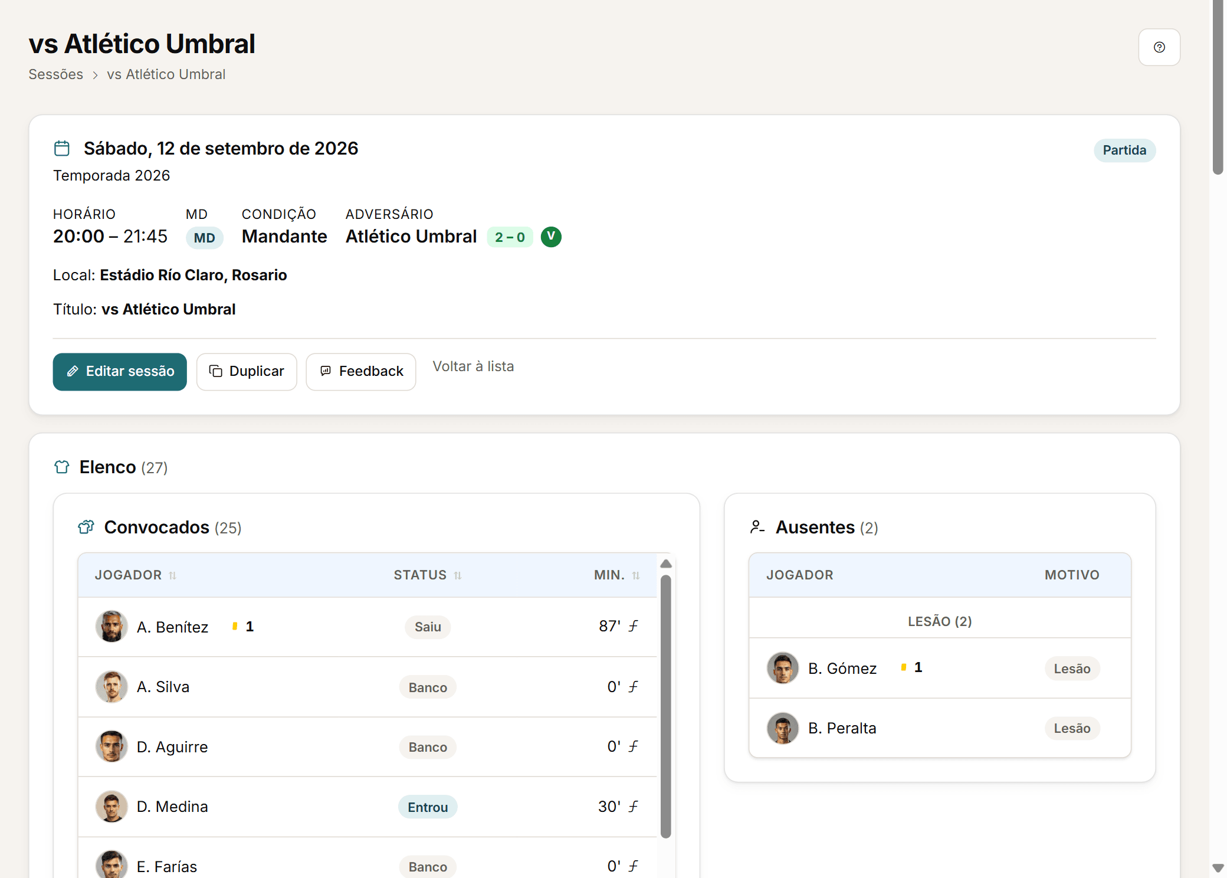Click the Lesão tag for B. Gómez
The image size is (1227, 878).
1072,669
